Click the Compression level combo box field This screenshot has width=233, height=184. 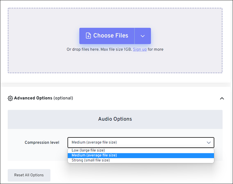(133, 142)
